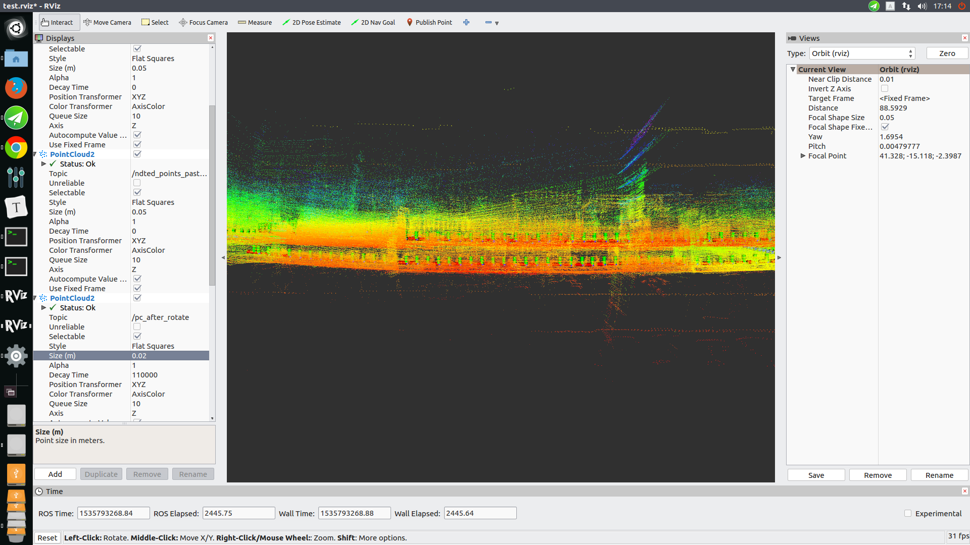The width and height of the screenshot is (970, 545).
Task: Choose the Focus Camera tool
Action: pyautogui.click(x=203, y=22)
